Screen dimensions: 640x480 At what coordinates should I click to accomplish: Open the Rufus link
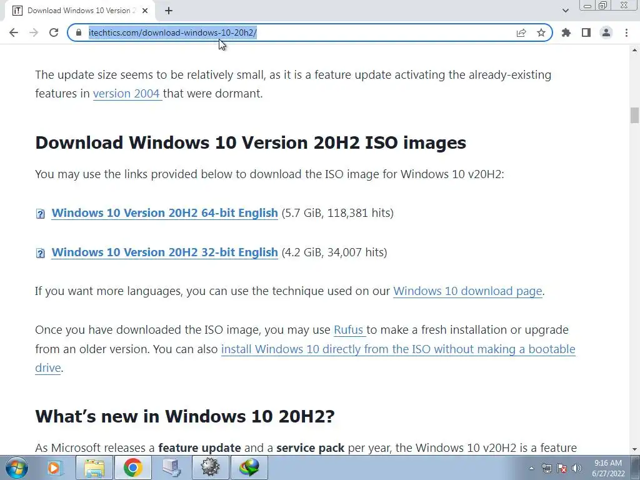(x=349, y=330)
